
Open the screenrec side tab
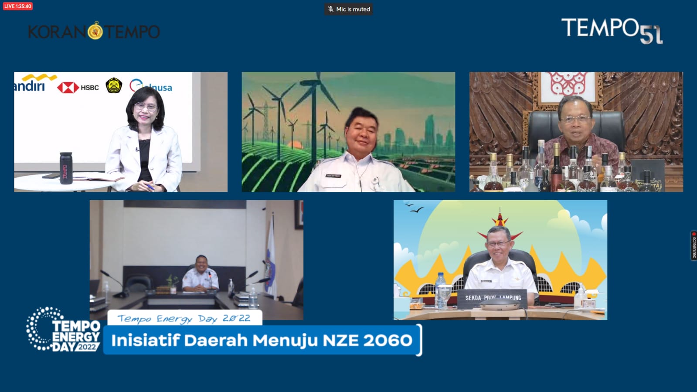click(694, 245)
